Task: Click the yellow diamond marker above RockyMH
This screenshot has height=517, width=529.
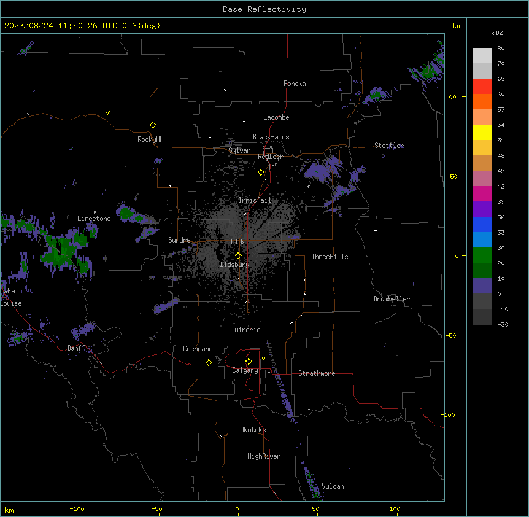Action: (x=153, y=125)
